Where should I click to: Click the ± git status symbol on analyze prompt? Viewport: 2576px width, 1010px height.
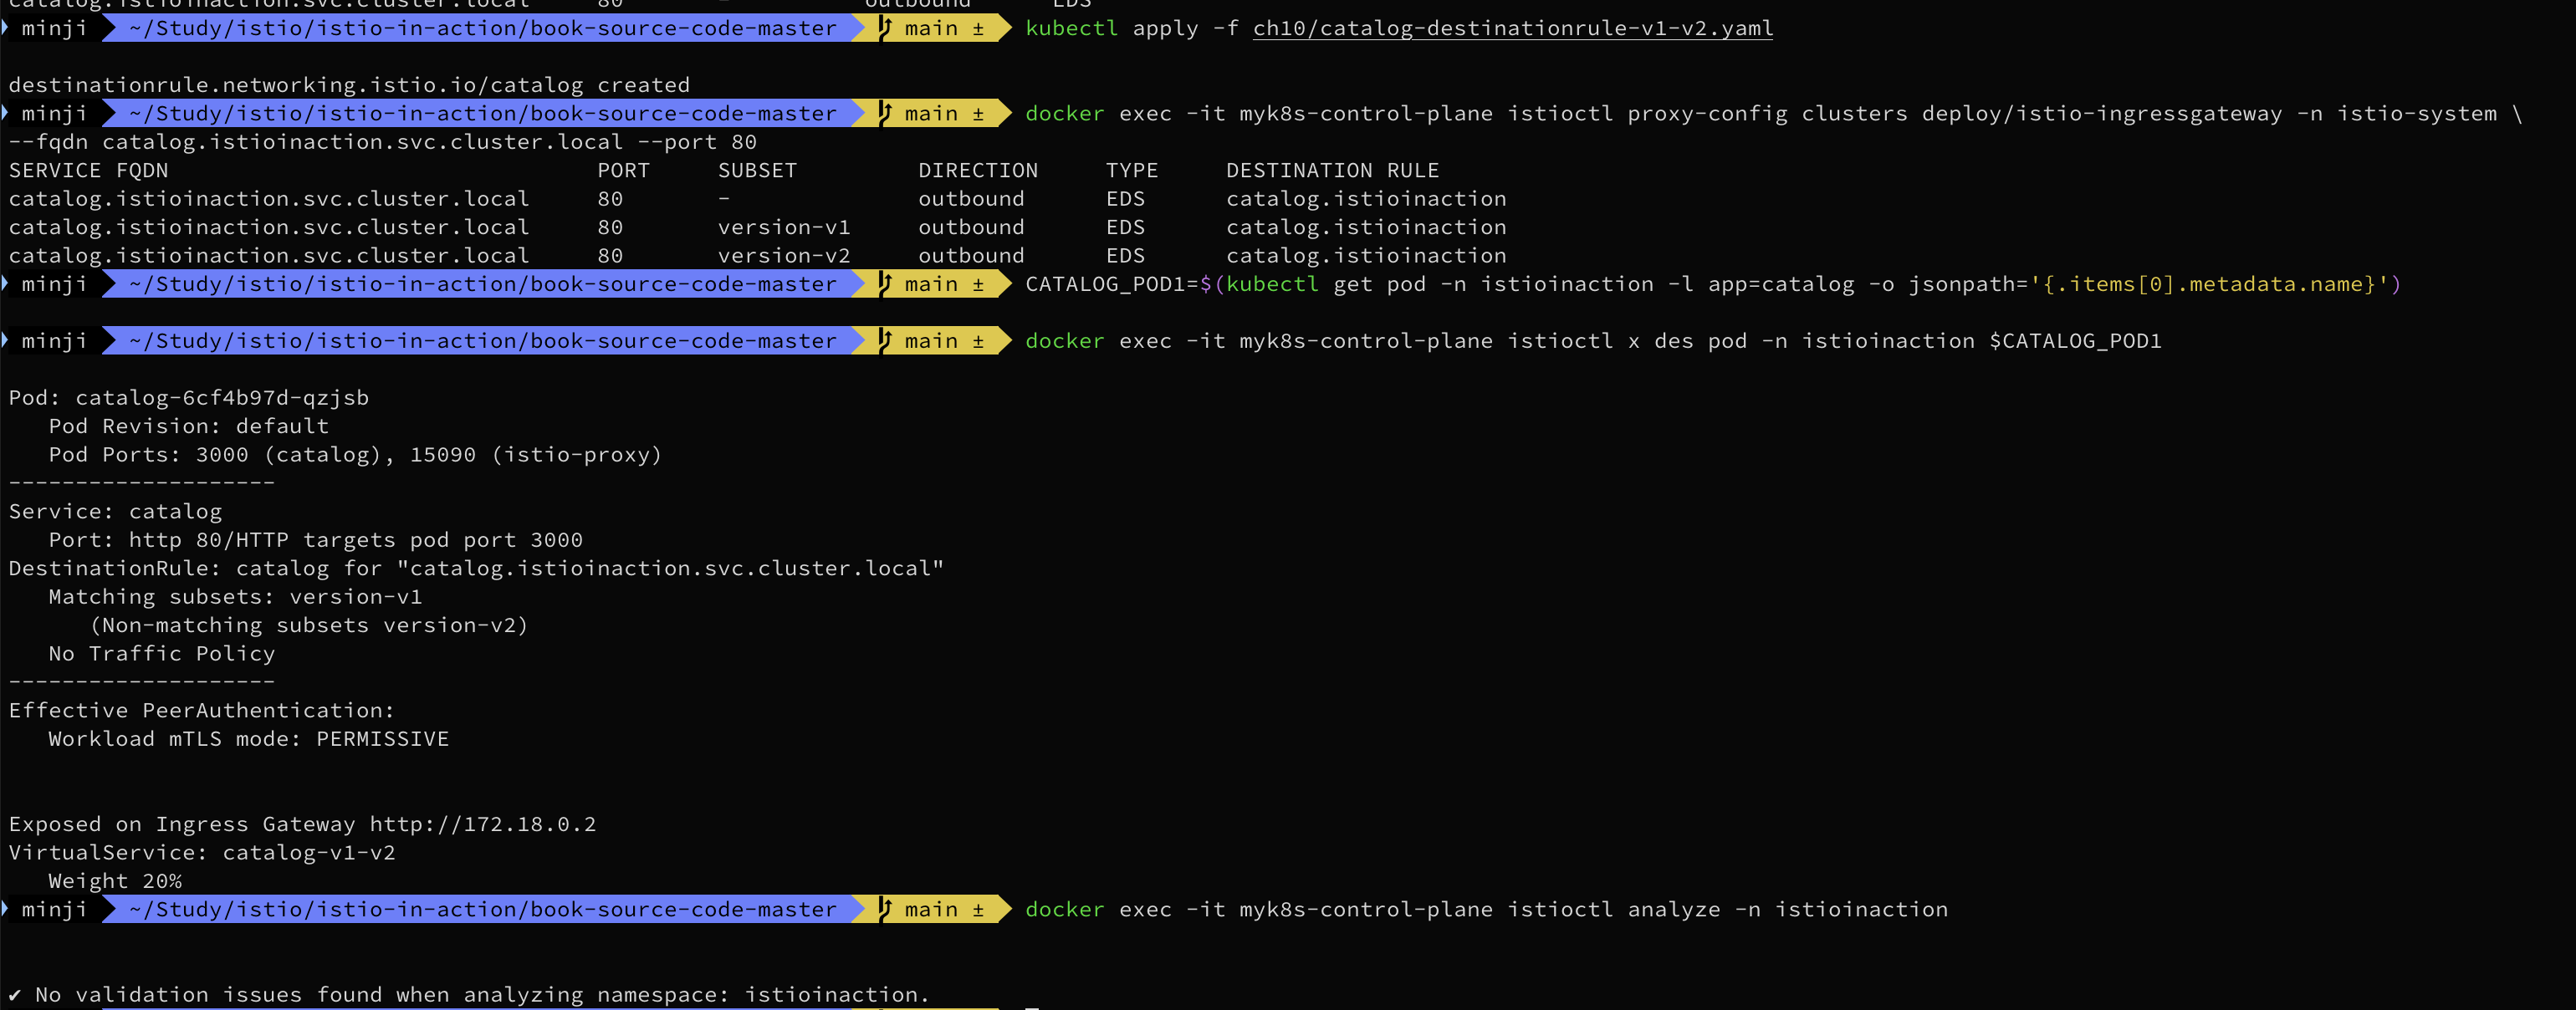point(978,909)
